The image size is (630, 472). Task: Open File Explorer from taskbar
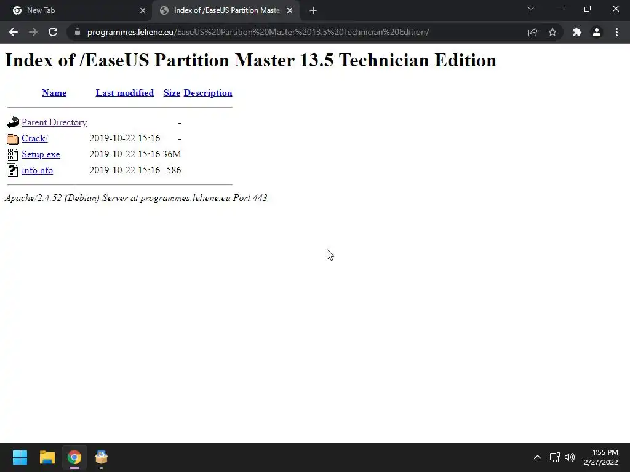pos(47,457)
